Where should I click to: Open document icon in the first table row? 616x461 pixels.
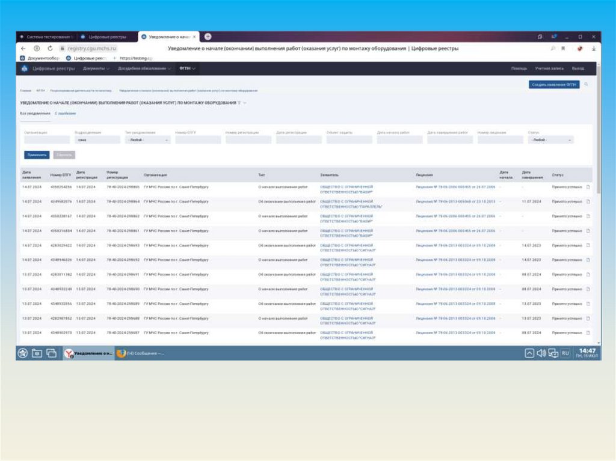coord(588,187)
